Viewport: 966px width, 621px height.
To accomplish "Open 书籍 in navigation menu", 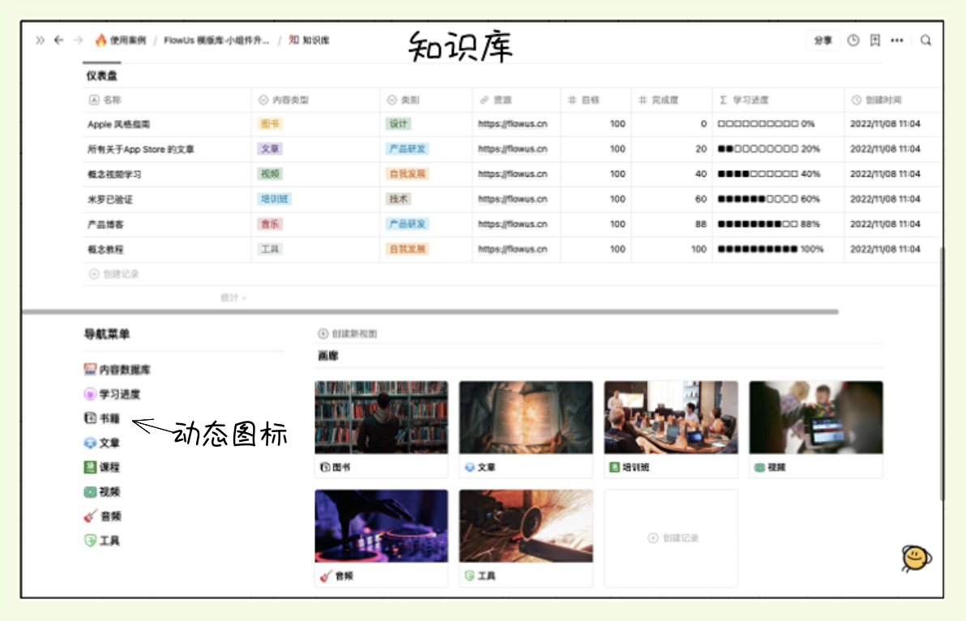I will [101, 419].
